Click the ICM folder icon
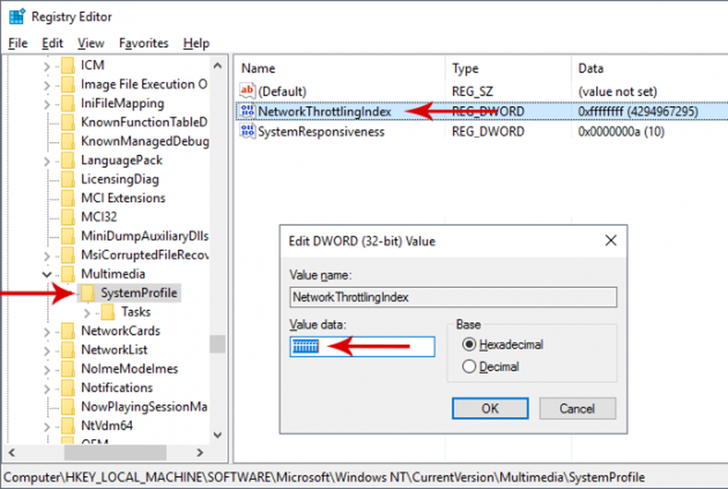 coord(68,65)
